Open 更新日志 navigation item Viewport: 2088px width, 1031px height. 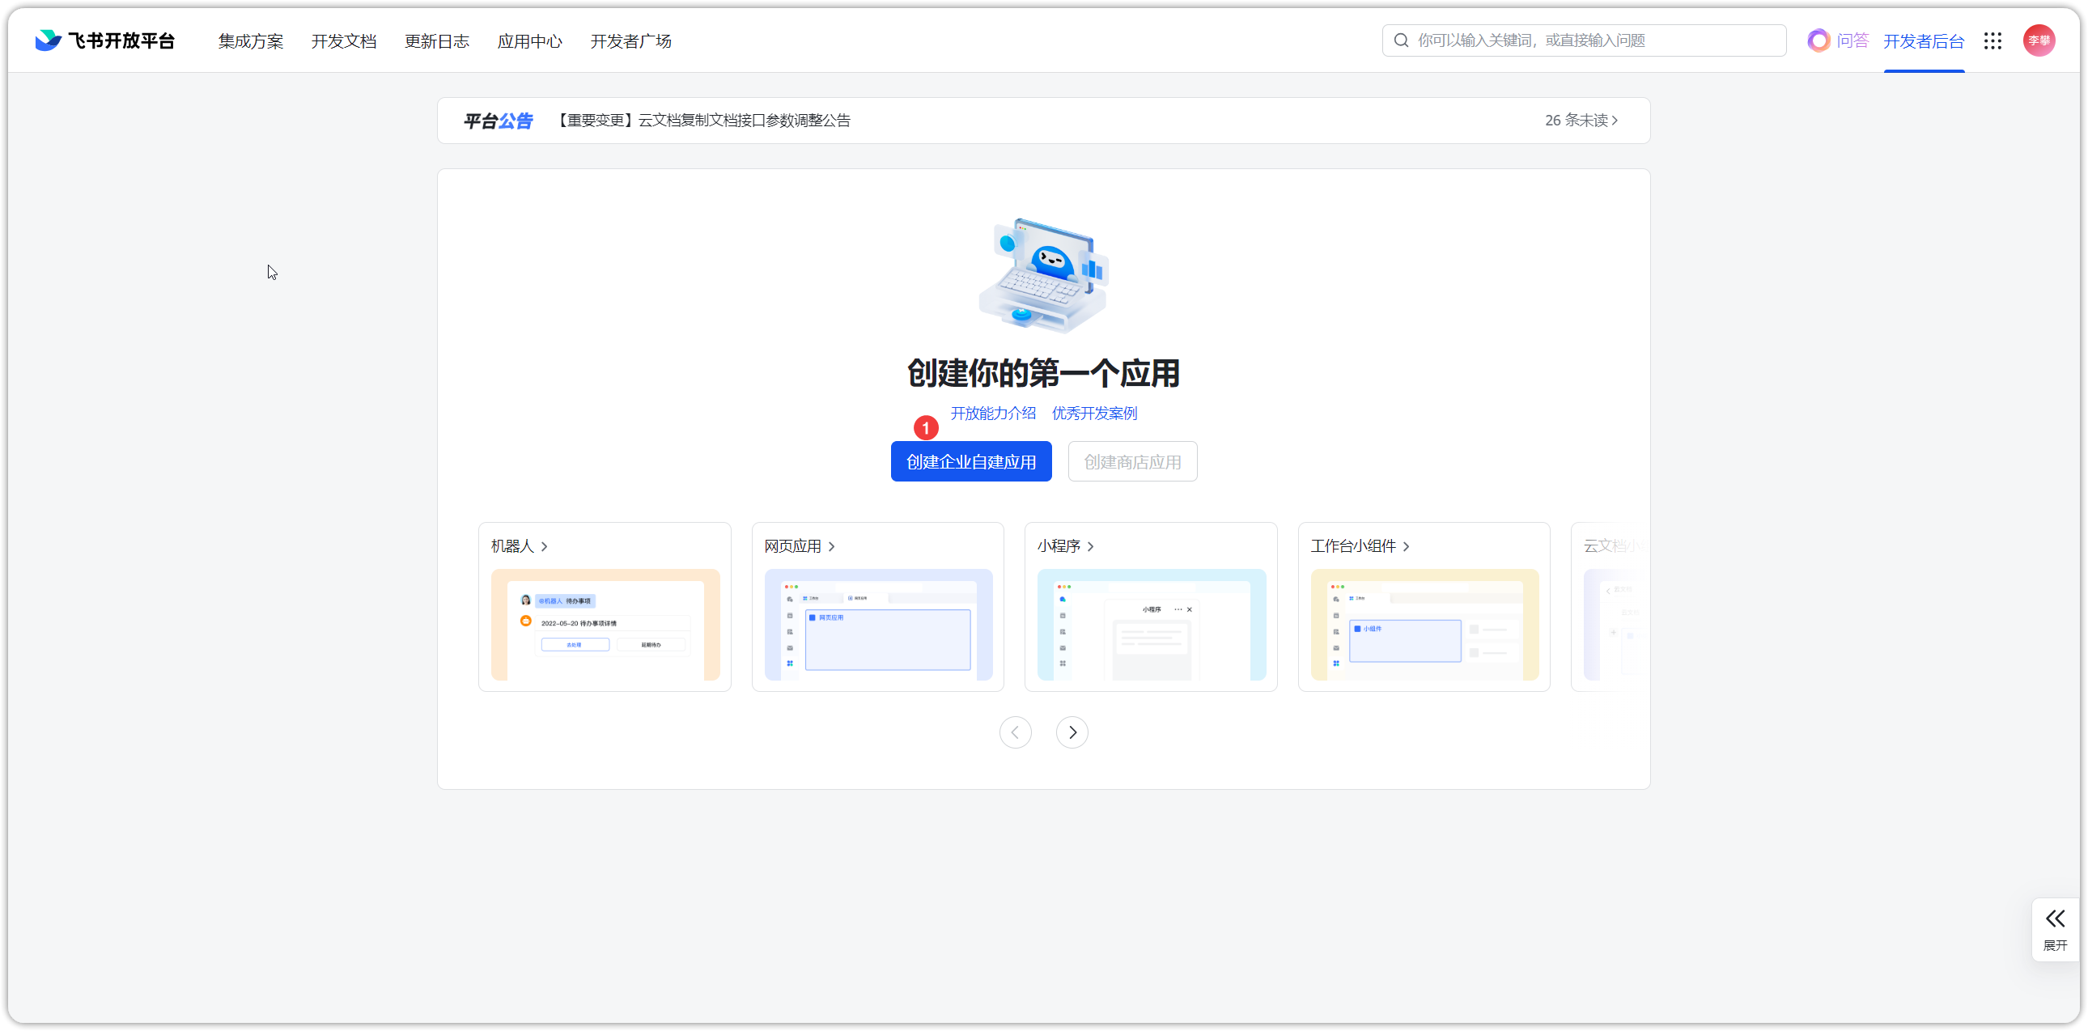click(437, 40)
